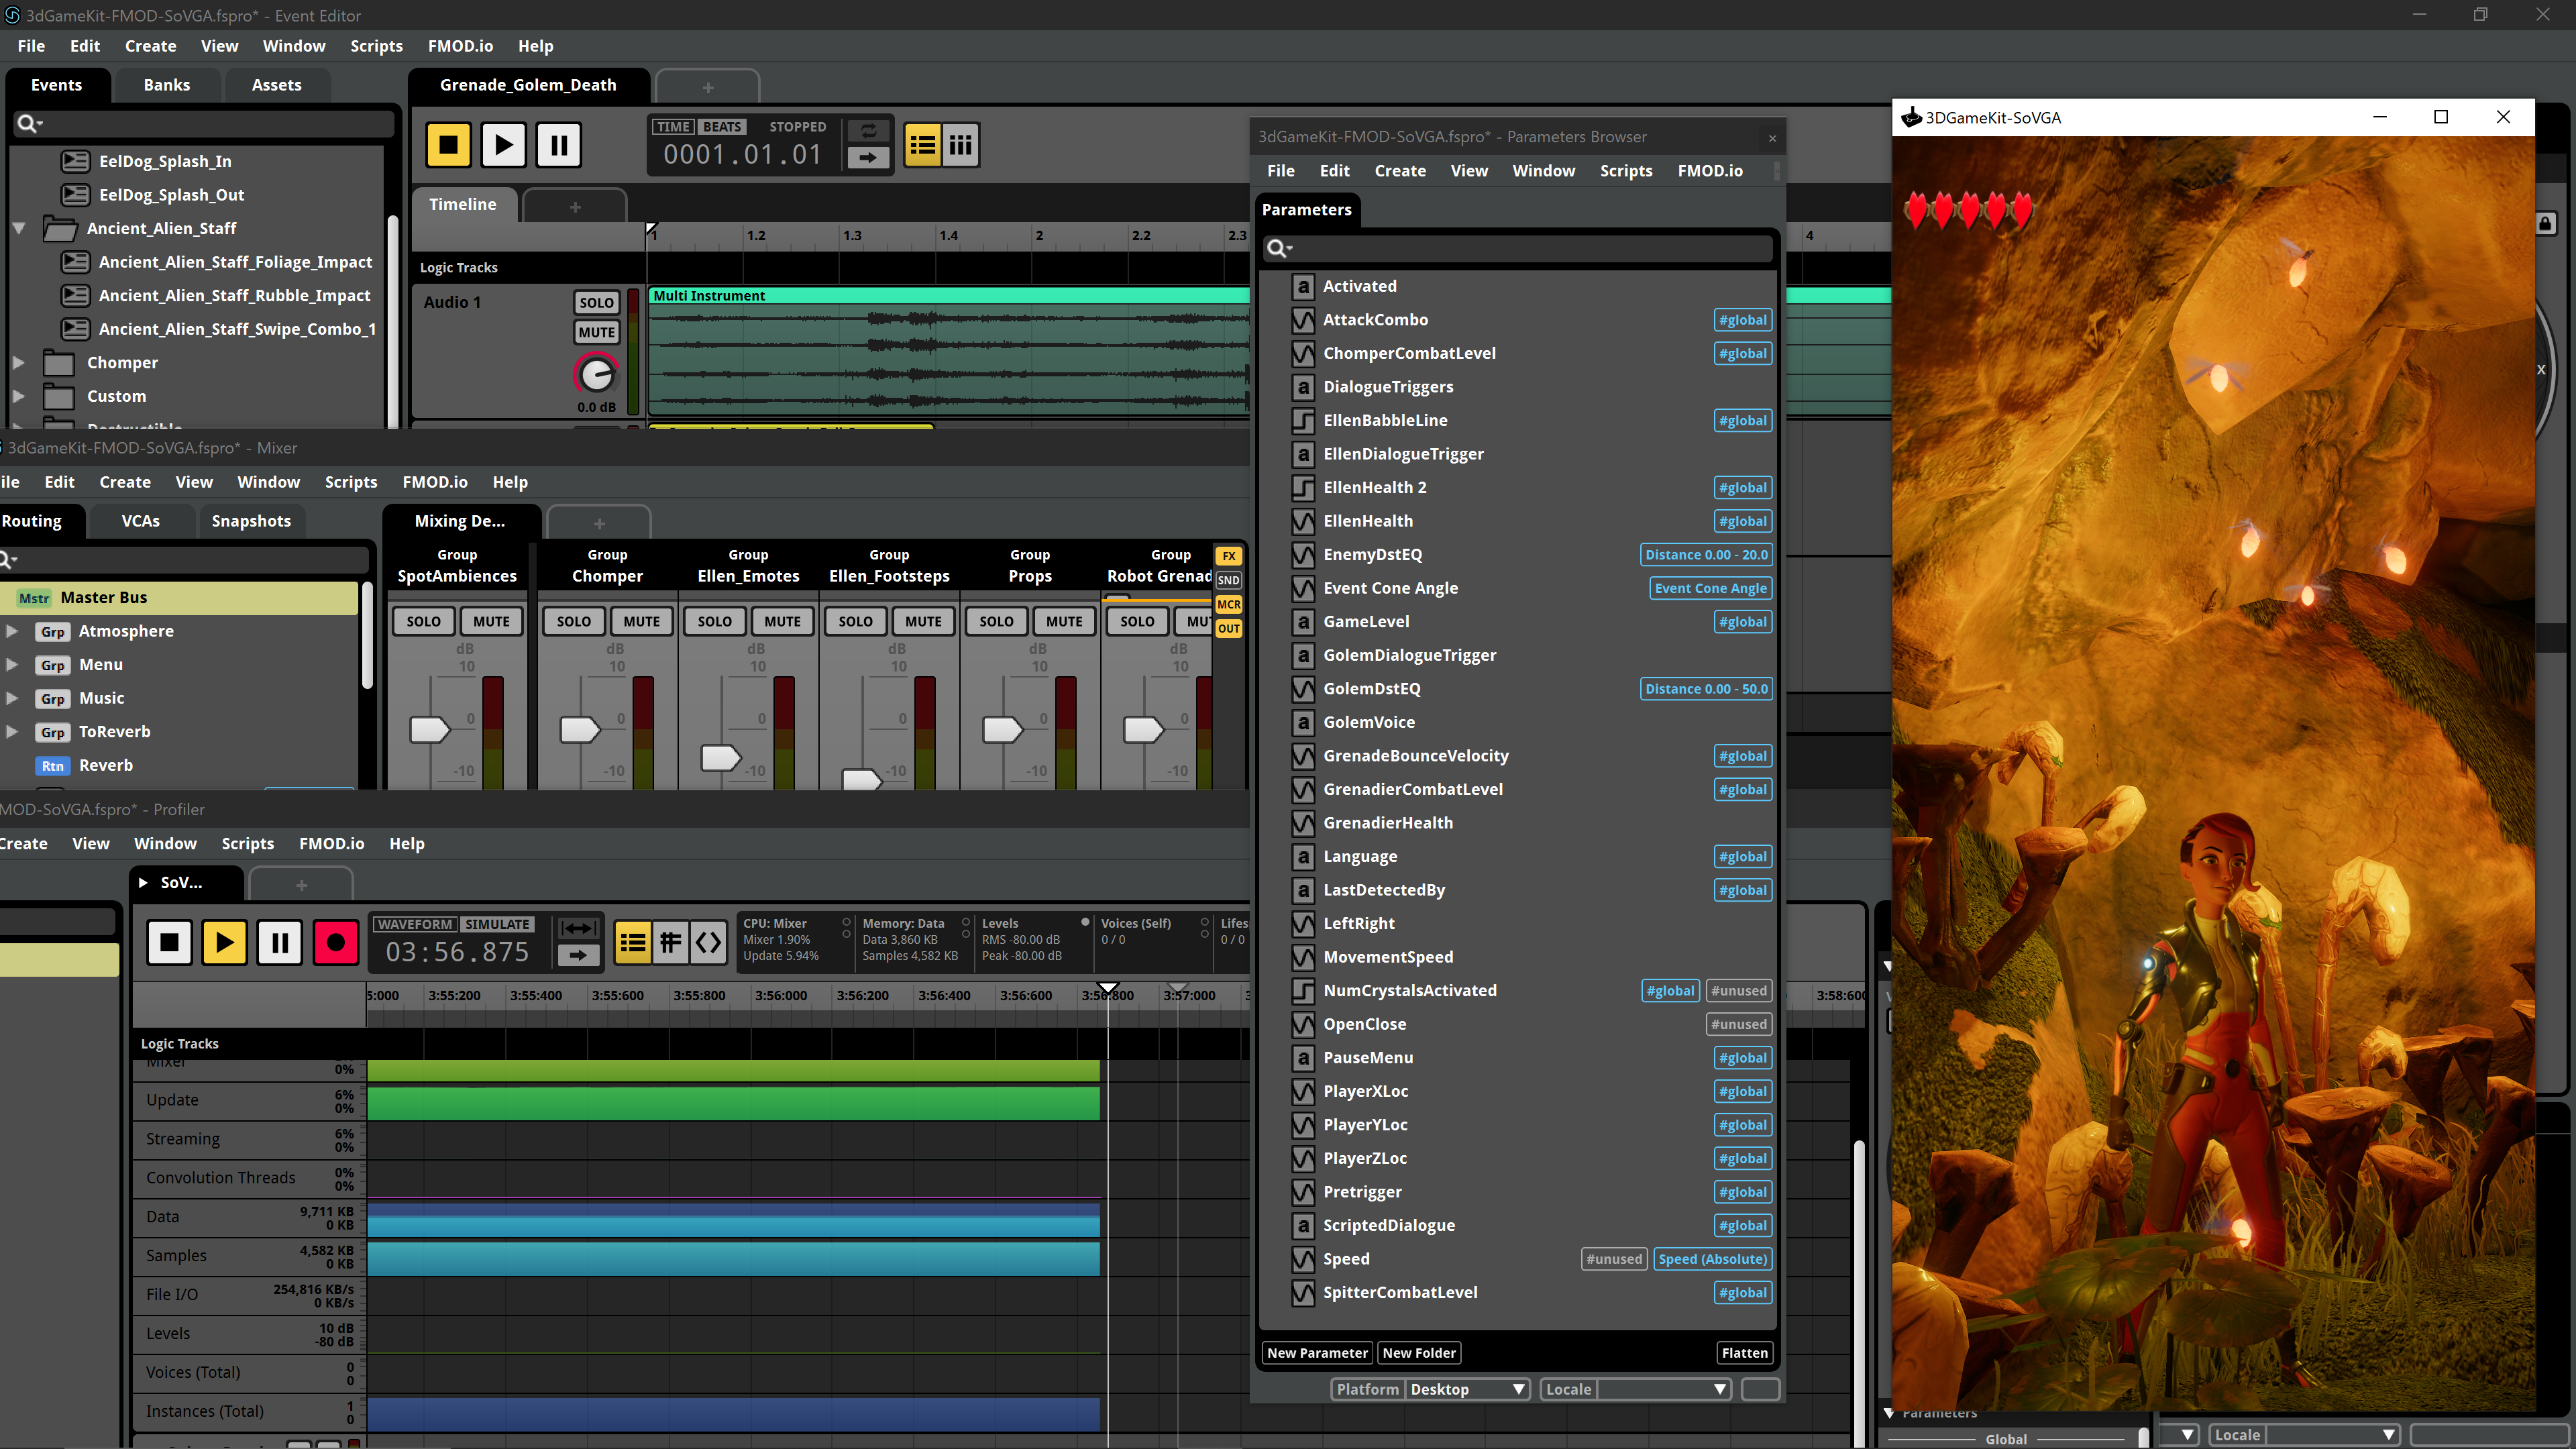Click the yellow list view icon in Event Editor
Image resolution: width=2576 pixels, height=1449 pixels.
tap(922, 145)
